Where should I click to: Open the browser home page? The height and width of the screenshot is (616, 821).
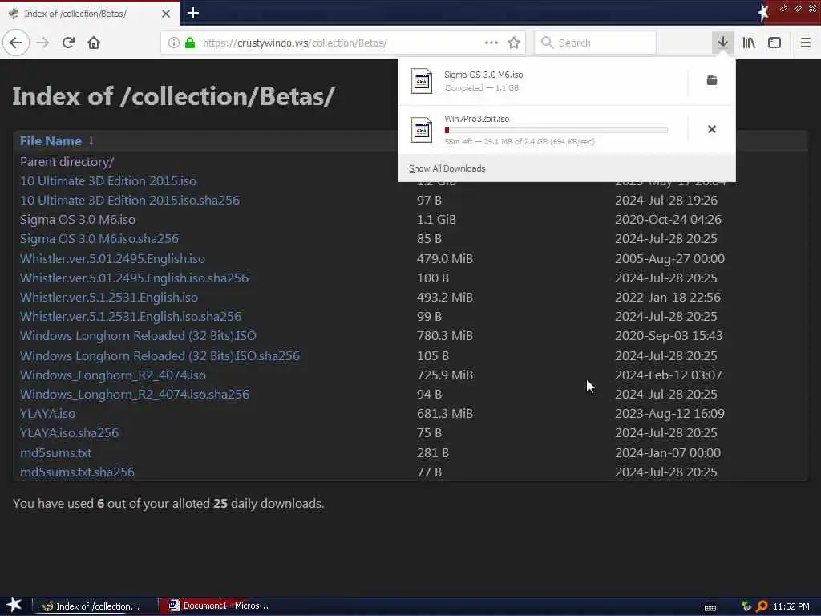94,43
